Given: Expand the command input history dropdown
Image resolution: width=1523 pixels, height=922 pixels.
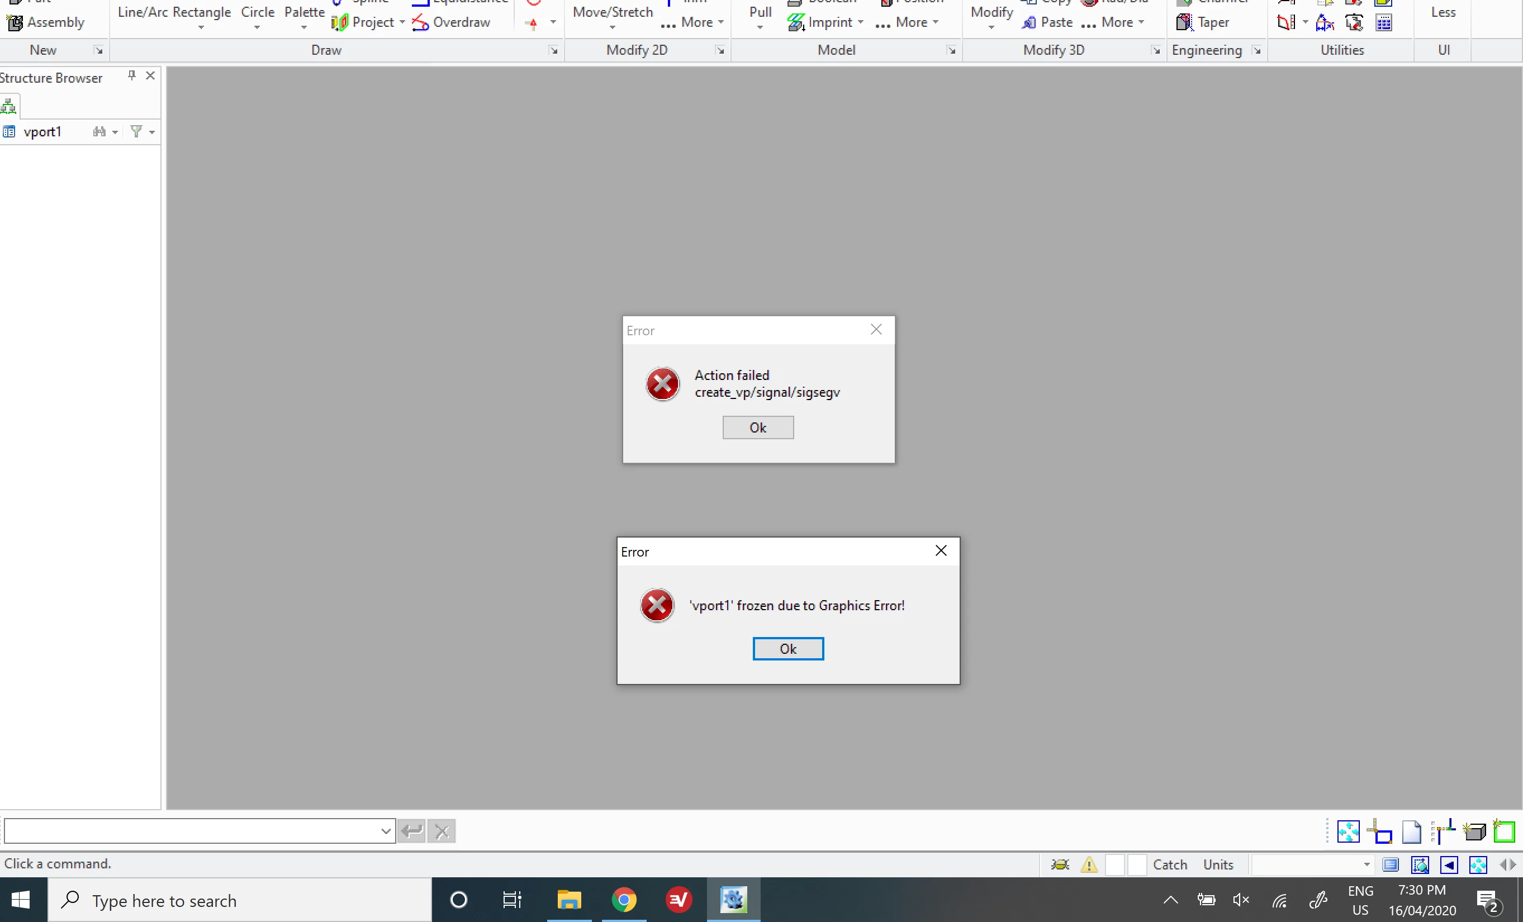Looking at the screenshot, I should [x=385, y=831].
